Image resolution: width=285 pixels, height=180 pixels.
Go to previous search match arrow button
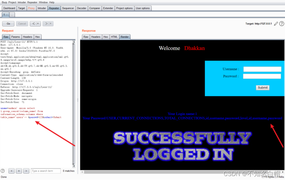(12, 171)
